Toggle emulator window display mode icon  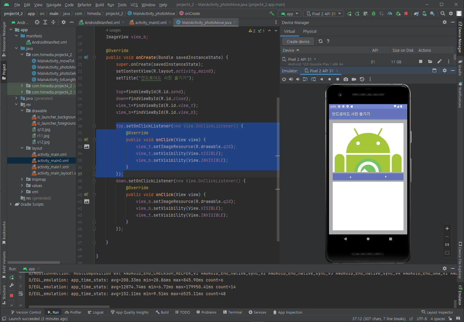(434, 71)
